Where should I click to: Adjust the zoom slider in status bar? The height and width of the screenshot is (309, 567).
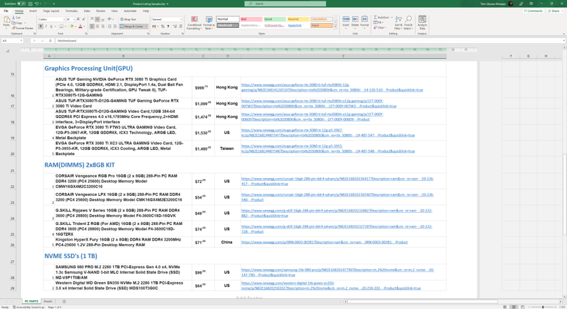pos(543,307)
